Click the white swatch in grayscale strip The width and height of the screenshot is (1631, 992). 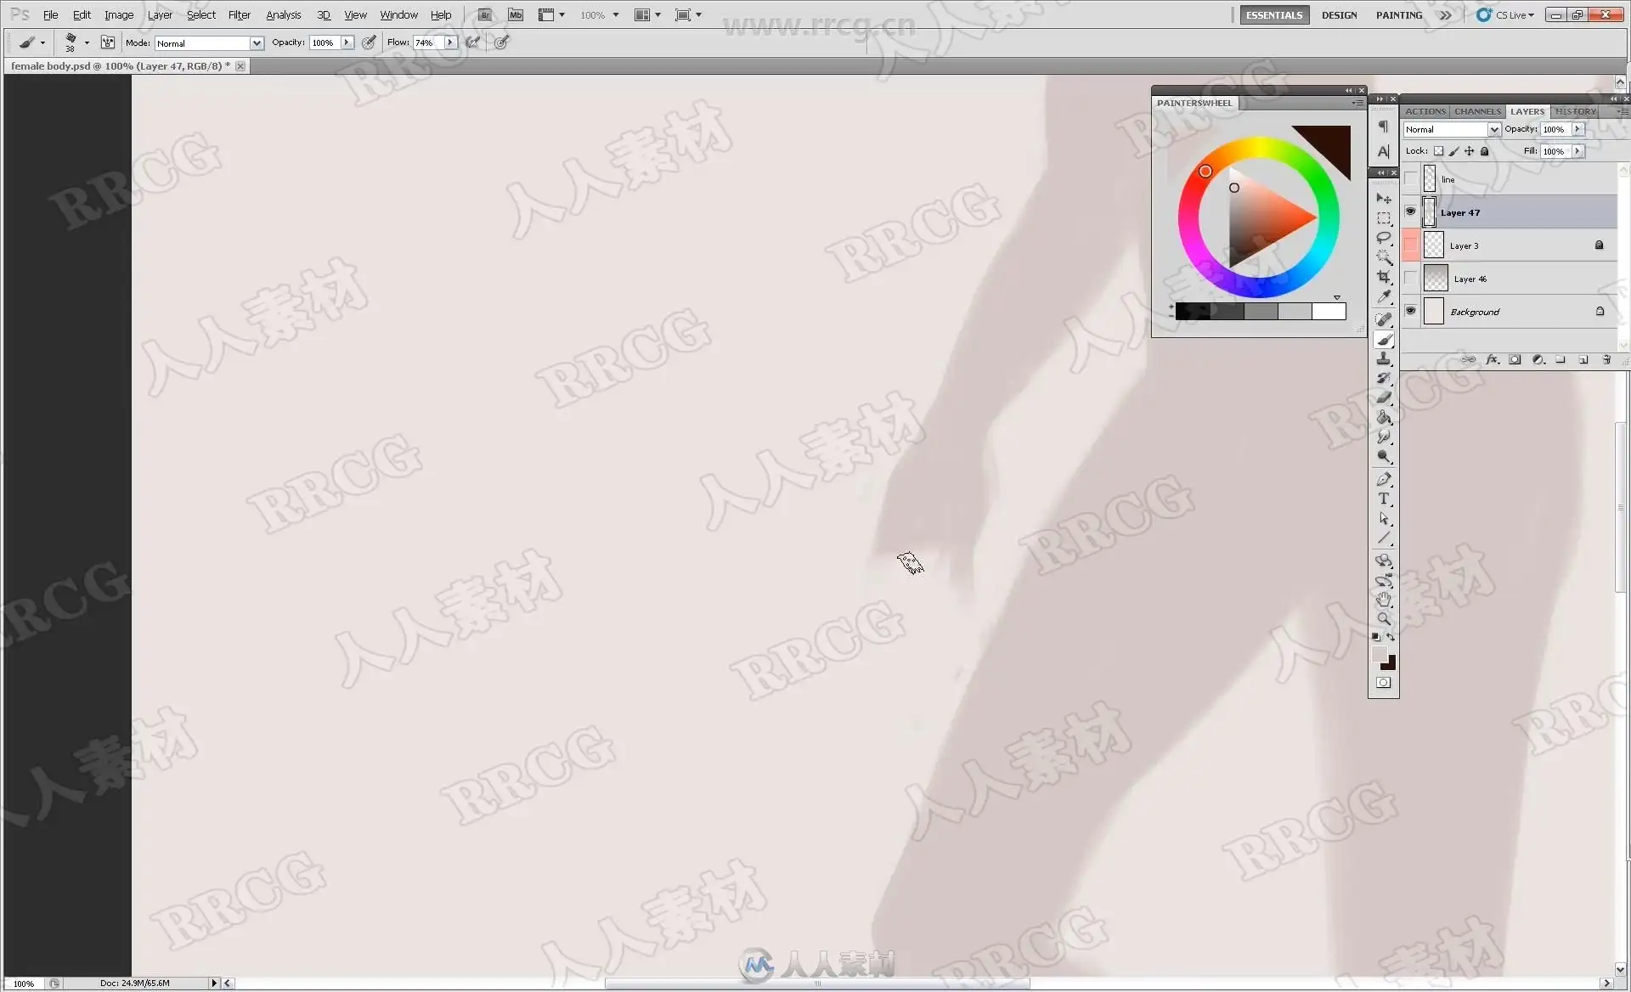click(x=1329, y=312)
